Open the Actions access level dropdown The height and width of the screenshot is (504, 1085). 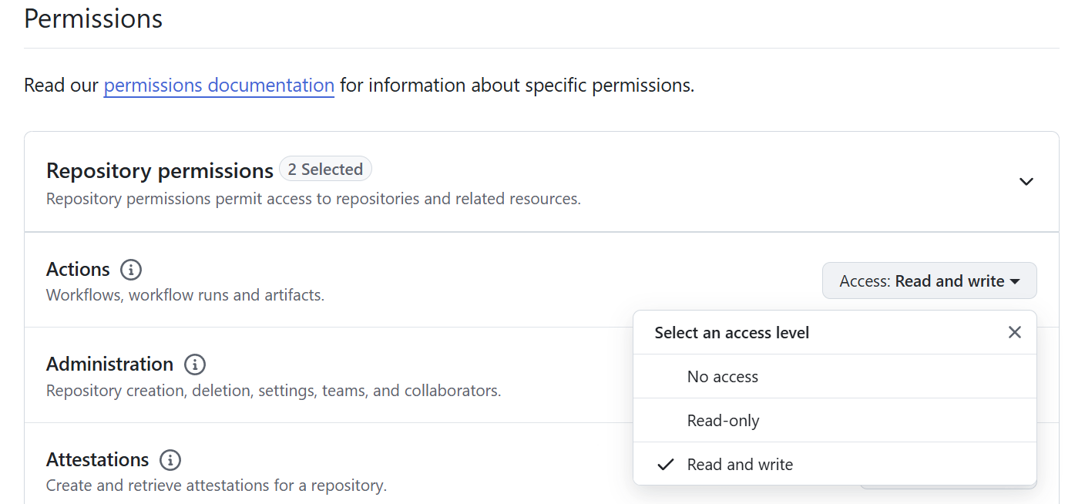(929, 281)
